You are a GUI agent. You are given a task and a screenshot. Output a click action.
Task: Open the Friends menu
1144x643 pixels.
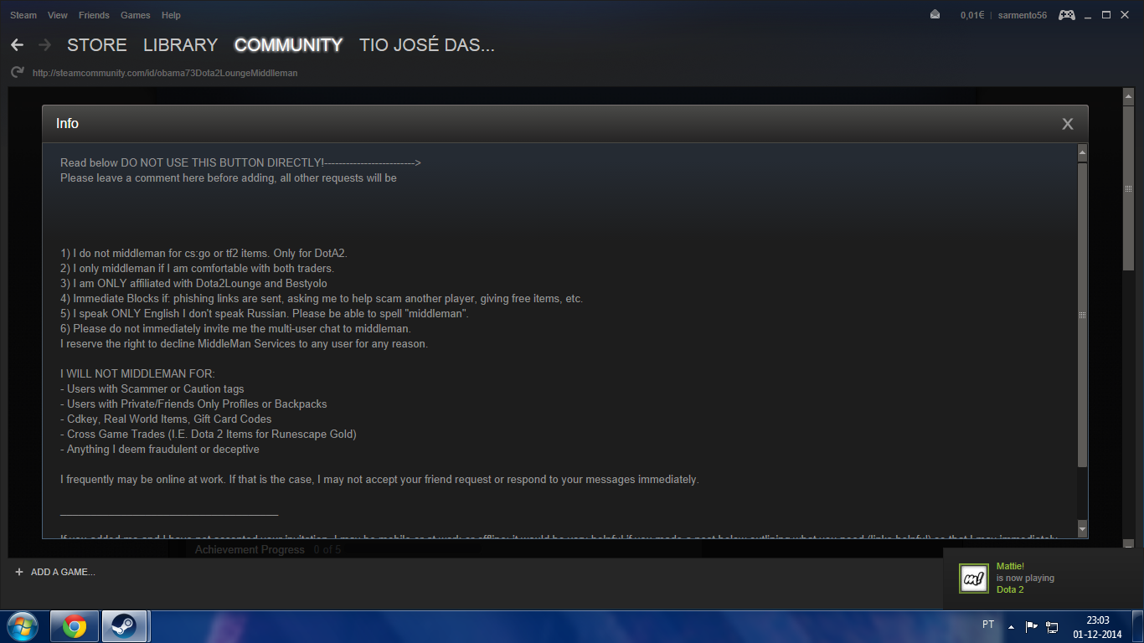(94, 15)
